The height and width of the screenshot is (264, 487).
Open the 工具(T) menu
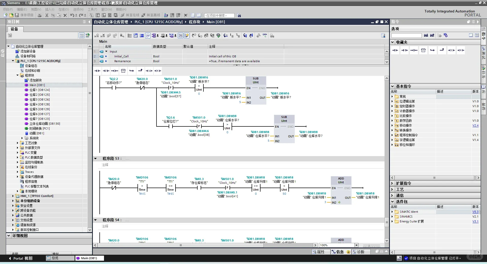(x=92, y=9)
